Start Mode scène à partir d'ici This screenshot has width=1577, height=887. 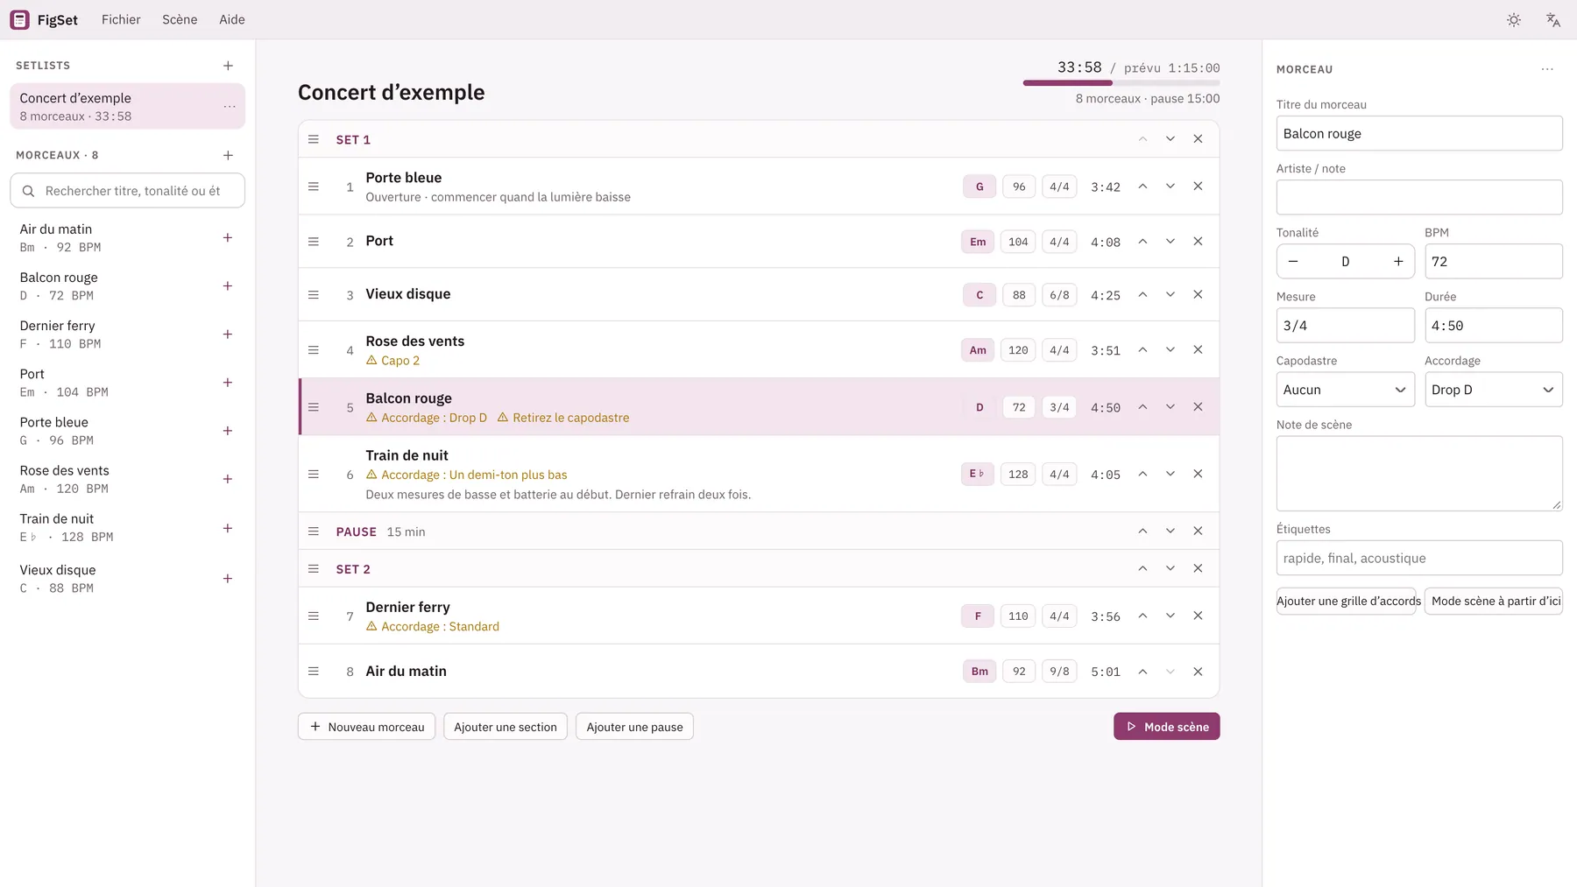click(x=1494, y=602)
